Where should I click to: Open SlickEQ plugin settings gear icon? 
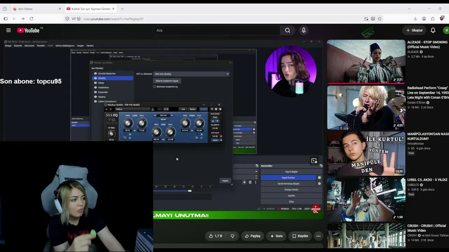[216, 109]
